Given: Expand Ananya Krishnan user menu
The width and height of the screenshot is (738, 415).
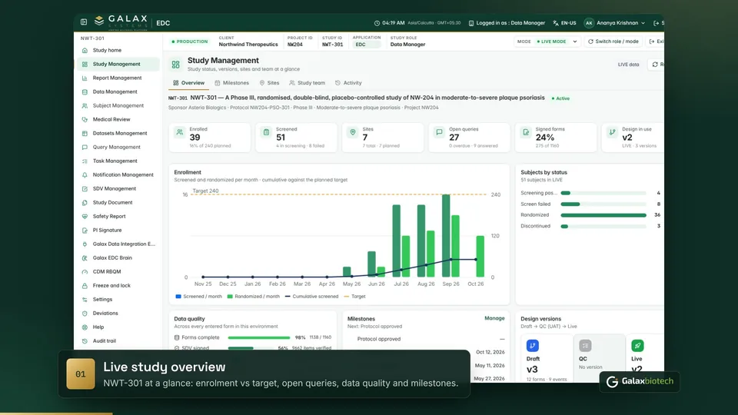Looking at the screenshot, I should [x=615, y=22].
